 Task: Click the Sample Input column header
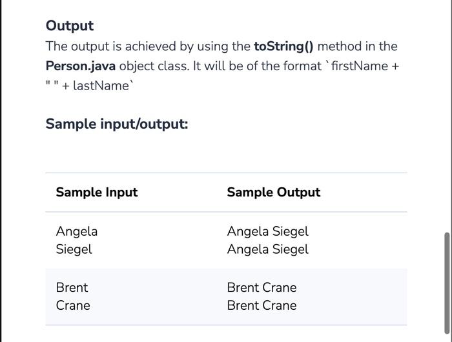(97, 192)
